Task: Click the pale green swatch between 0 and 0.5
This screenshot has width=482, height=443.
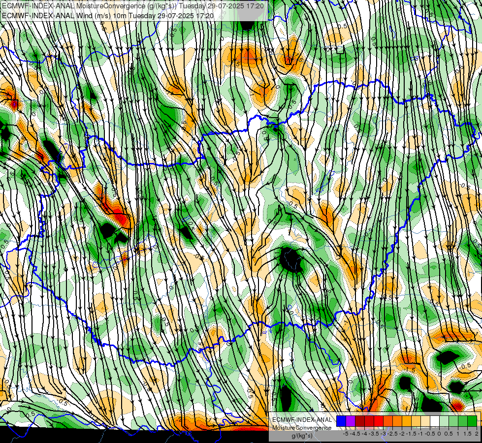Action: [444, 421]
